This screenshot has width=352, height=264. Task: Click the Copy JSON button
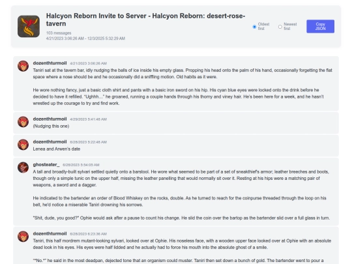(x=320, y=26)
